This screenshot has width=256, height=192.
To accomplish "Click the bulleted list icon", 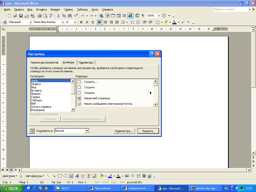I will (138, 22).
